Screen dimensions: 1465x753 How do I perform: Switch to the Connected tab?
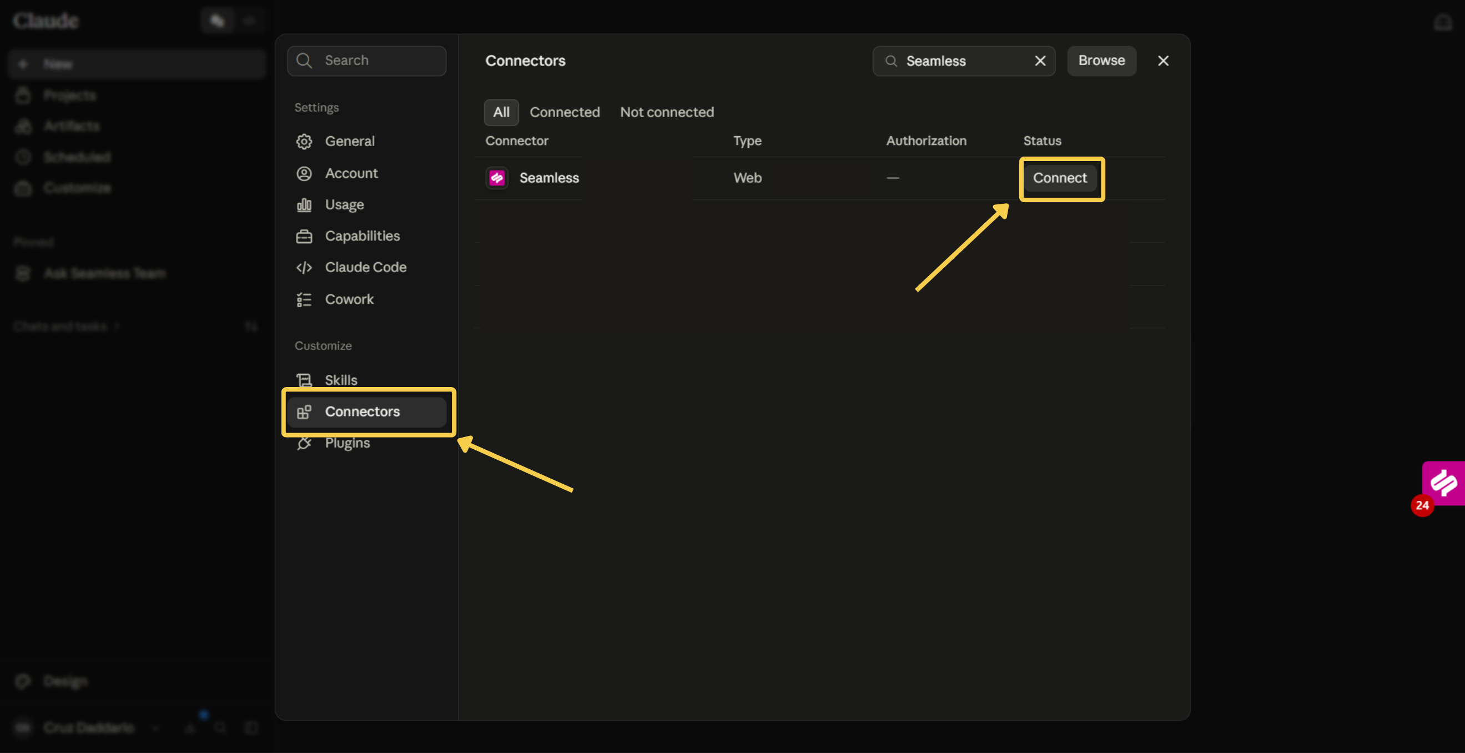(565, 112)
